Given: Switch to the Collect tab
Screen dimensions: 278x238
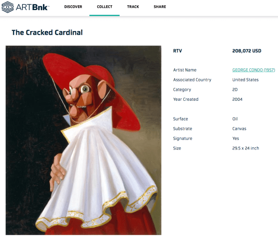Looking at the screenshot, I should click(x=105, y=7).
